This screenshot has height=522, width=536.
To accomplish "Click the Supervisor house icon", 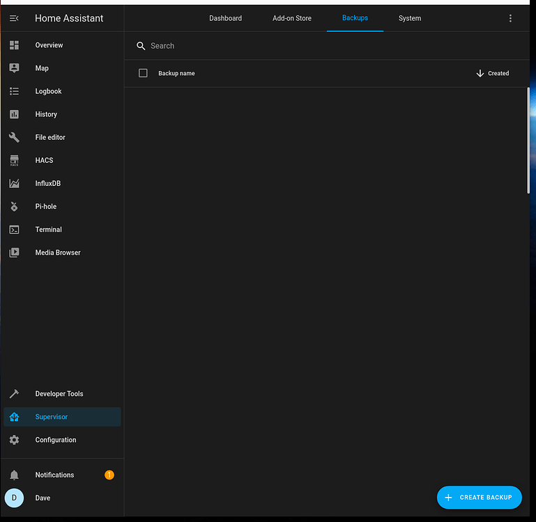I will tap(14, 416).
